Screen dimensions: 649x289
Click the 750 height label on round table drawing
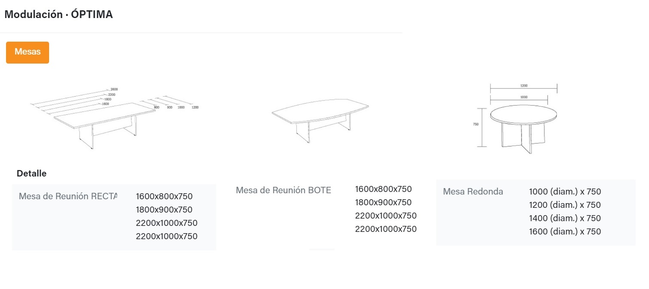click(476, 124)
